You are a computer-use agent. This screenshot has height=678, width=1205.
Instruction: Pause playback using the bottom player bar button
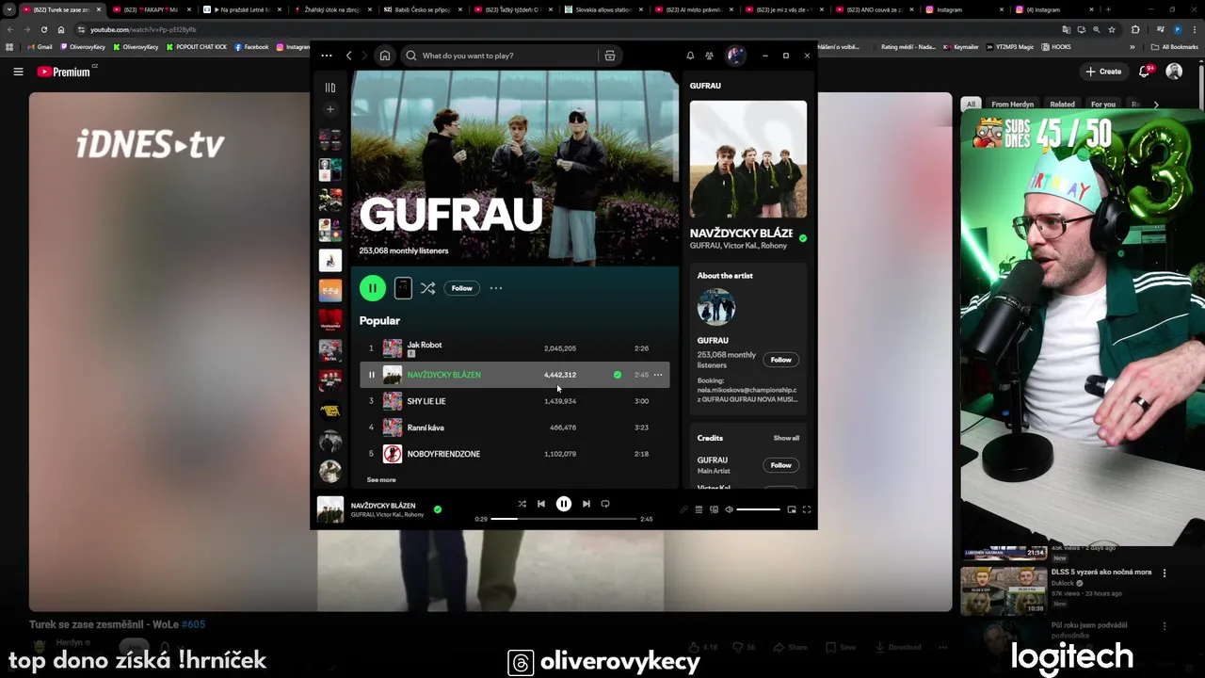(x=563, y=504)
